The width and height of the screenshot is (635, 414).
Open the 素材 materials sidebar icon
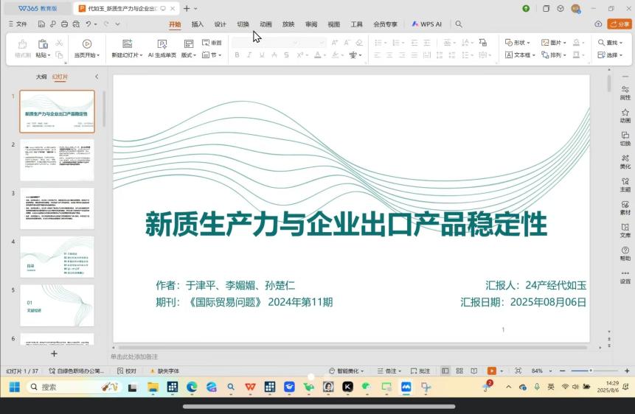point(625,207)
